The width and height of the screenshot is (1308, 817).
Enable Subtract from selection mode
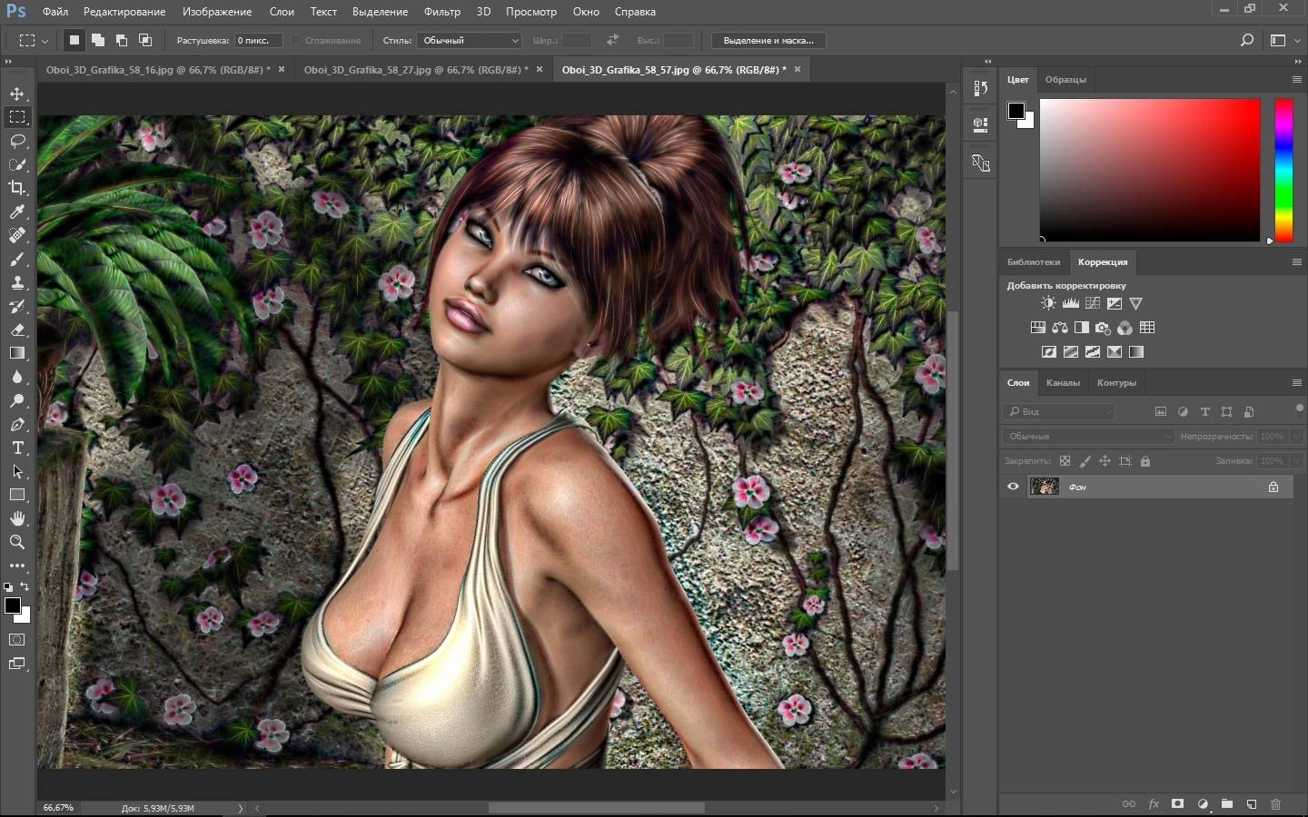122,40
